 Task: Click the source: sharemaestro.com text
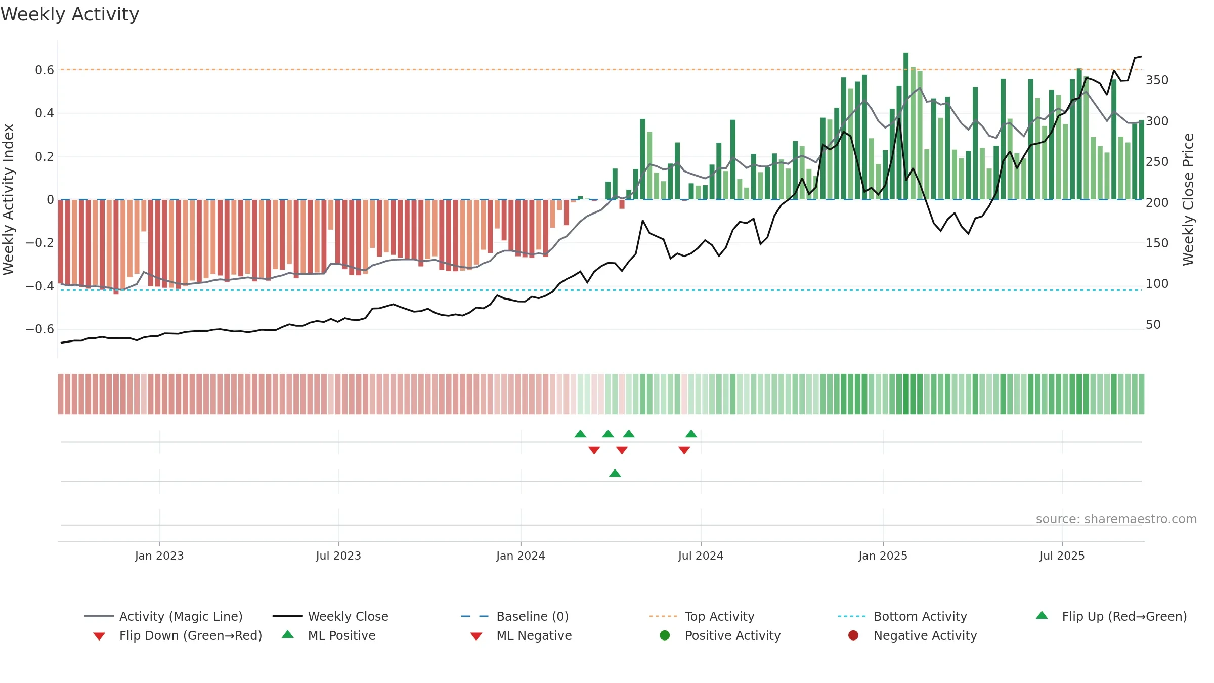tap(1116, 519)
